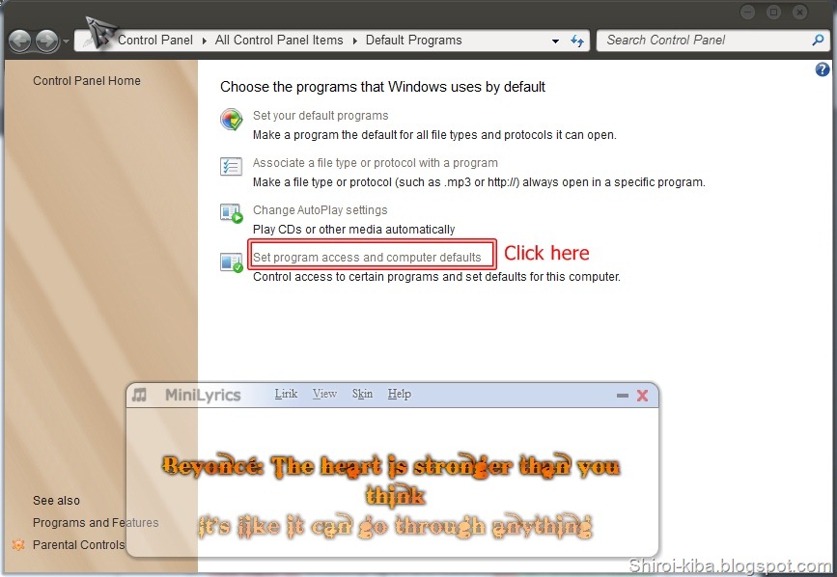Click the 'See also' label
The image size is (837, 577).
57,501
